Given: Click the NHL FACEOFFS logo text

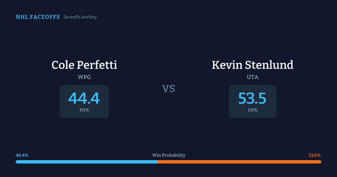Looking at the screenshot, I should pyautogui.click(x=38, y=17).
